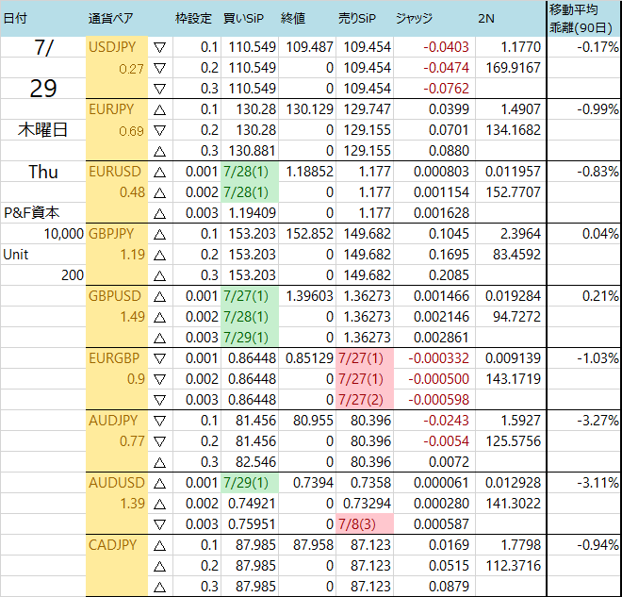The height and width of the screenshot is (597, 622).
Task: Select the green 7/27(1) cell in GBPUSD
Action: coord(250,296)
